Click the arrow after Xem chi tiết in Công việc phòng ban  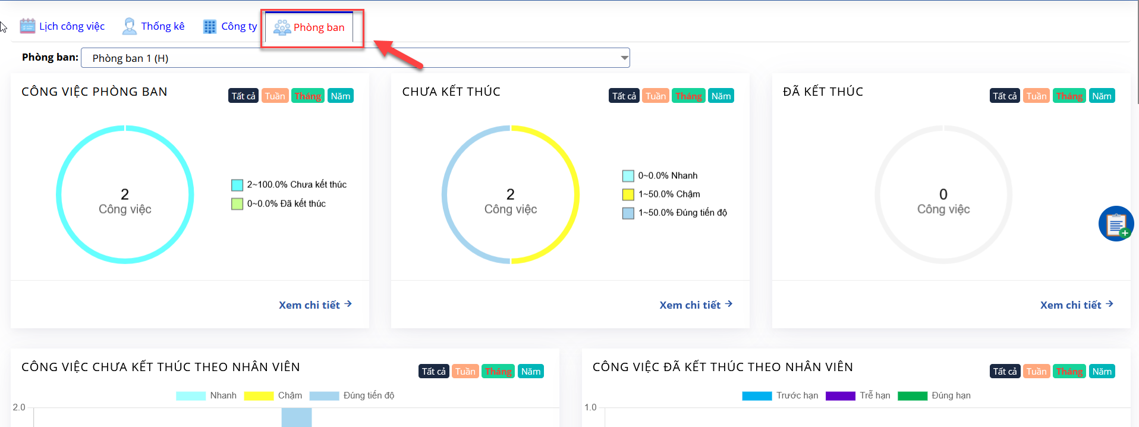[348, 304]
